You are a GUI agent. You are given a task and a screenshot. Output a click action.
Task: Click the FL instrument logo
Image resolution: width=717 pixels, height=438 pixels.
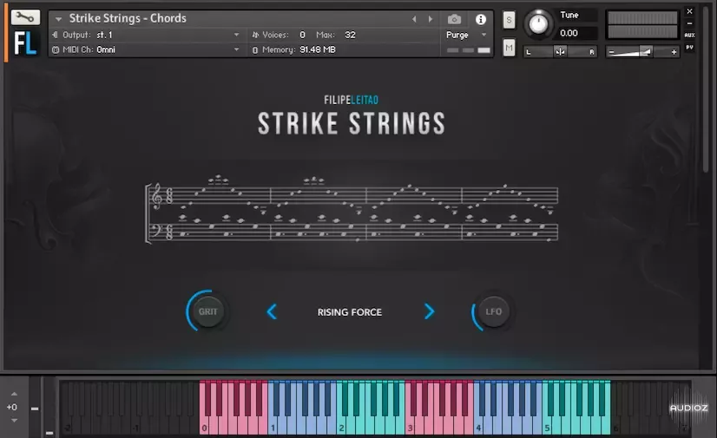(25, 44)
